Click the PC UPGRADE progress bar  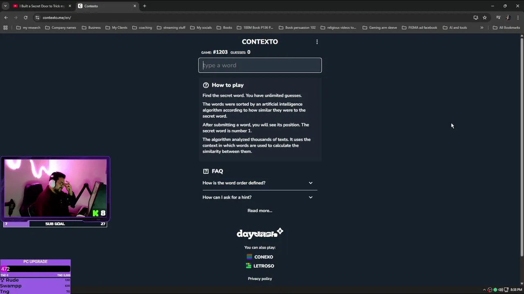[35, 269]
